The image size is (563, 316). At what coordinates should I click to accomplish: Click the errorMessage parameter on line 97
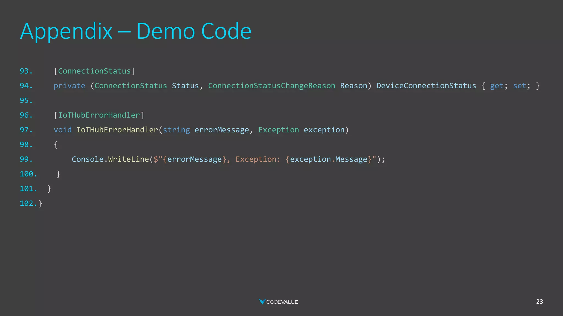click(x=222, y=130)
